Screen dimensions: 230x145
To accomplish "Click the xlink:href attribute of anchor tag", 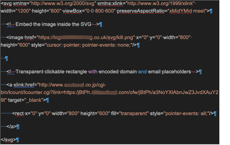I will click(x=24, y=85).
